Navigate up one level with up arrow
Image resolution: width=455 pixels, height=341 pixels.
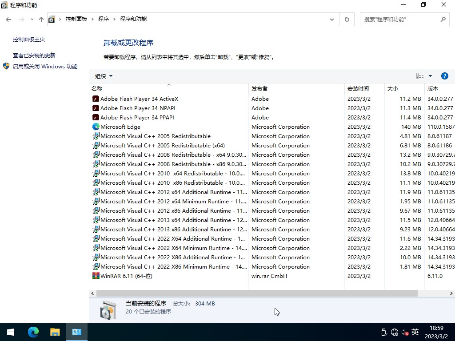(x=41, y=19)
